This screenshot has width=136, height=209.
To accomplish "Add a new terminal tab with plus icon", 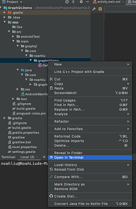I will 44,157.
